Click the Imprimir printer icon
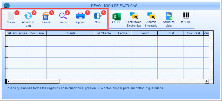 pyautogui.click(x=80, y=16)
